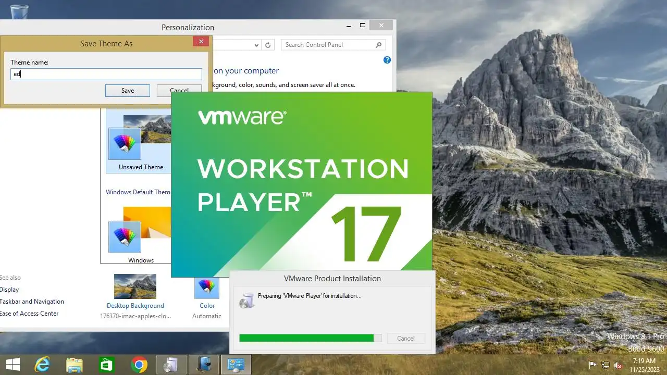This screenshot has height=375, width=667.
Task: Open the Color link in Personalization
Action: tap(207, 306)
